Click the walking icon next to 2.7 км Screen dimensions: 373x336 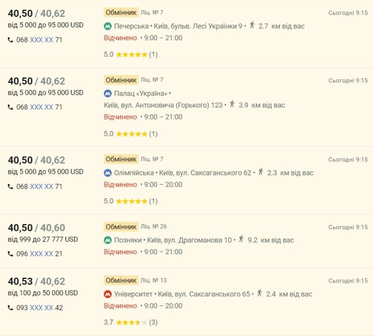pyautogui.click(x=252, y=25)
